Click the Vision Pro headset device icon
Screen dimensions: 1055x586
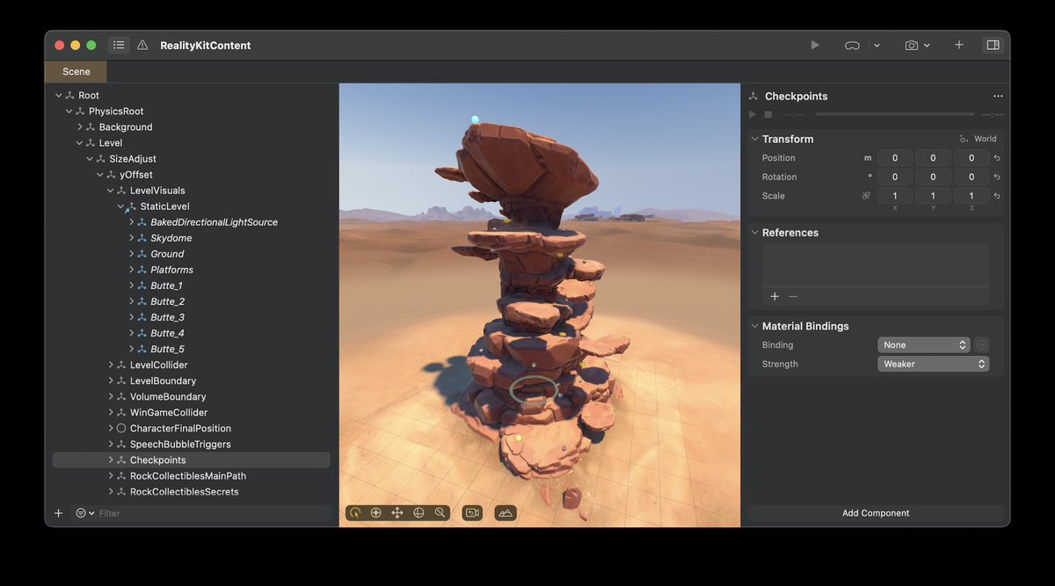click(852, 45)
